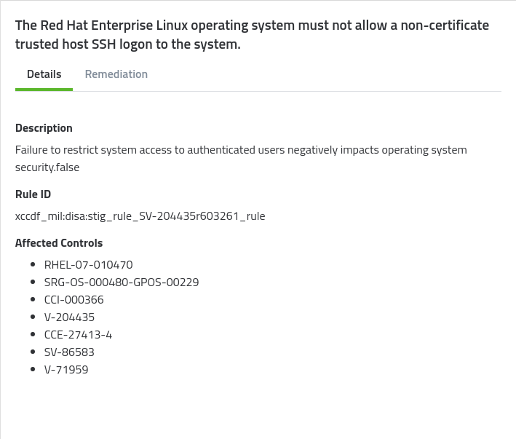
Task: Select the Details tab
Action: coord(44,74)
